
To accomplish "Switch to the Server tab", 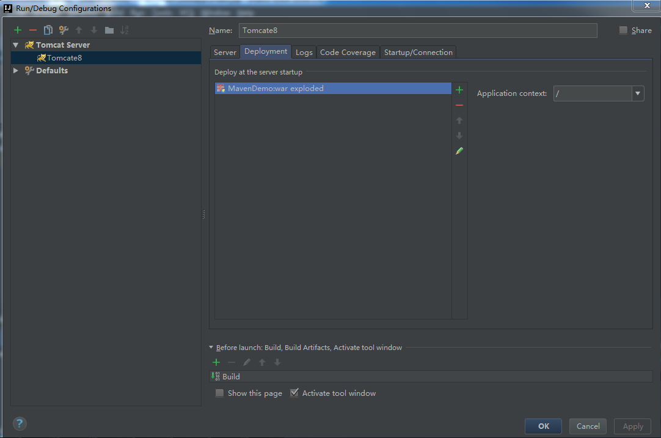I will tap(225, 53).
